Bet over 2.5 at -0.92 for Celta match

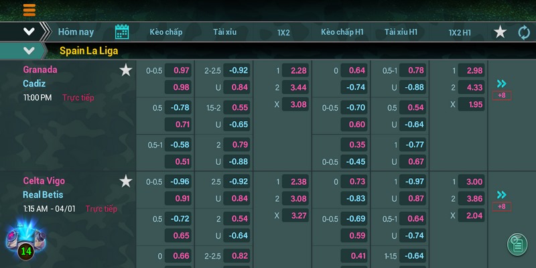click(237, 182)
